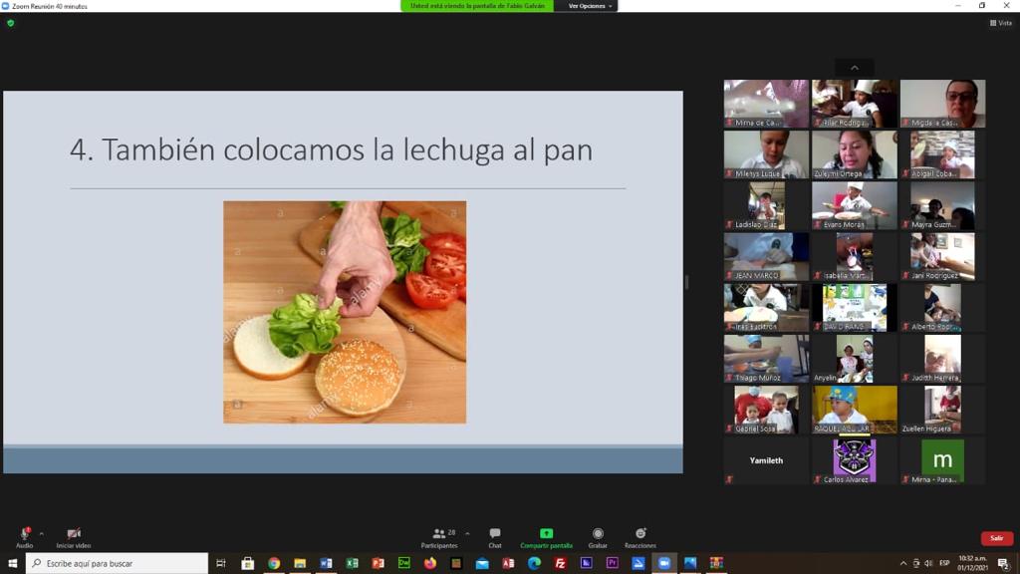Viewport: 1020px width, 574px height.
Task: Toggle camera with Iniciar video
Action: (x=74, y=537)
